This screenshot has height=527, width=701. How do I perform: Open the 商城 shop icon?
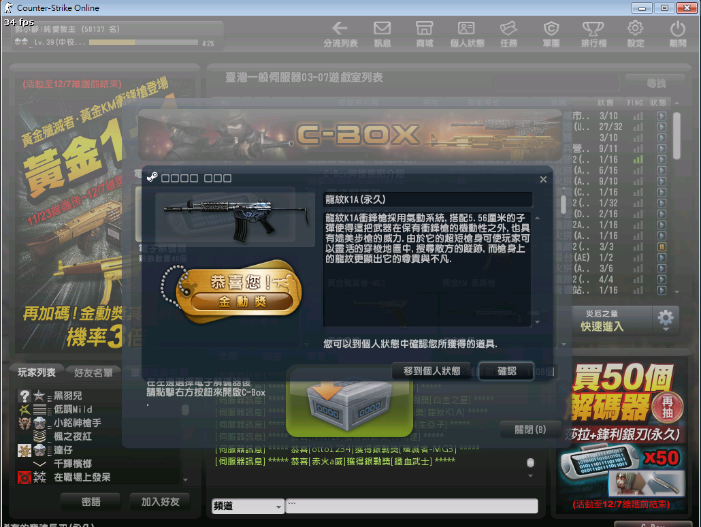point(424,35)
